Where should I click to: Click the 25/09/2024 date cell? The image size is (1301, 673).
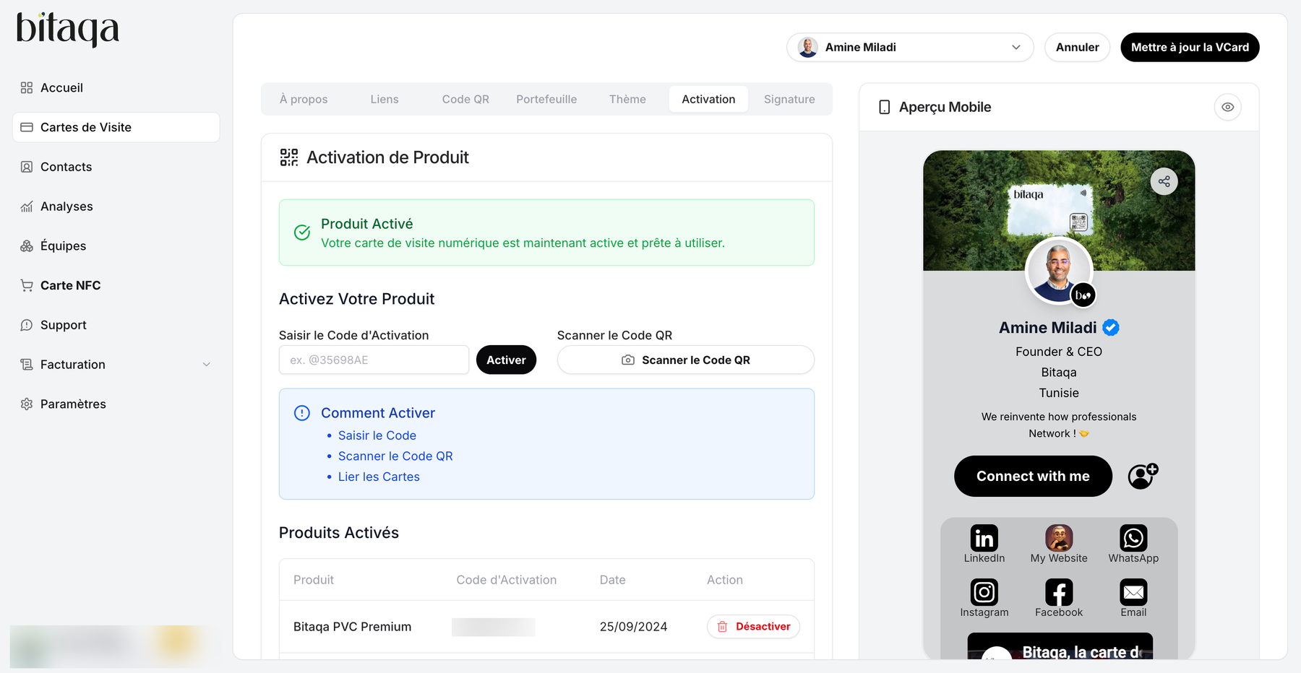point(633,627)
